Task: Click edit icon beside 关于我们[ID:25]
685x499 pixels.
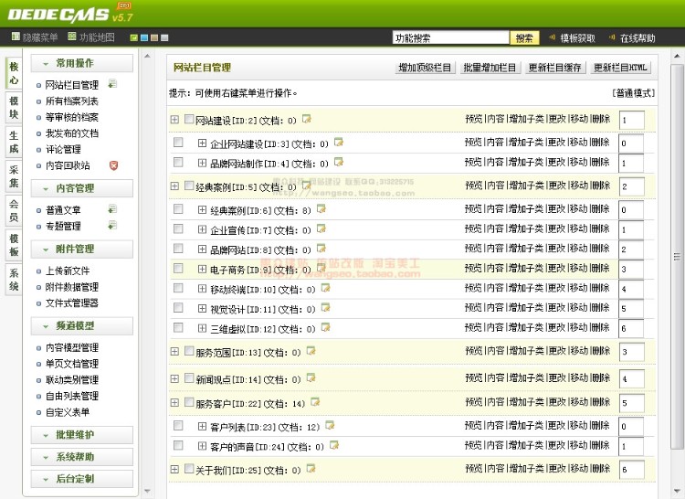Action: point(311,469)
